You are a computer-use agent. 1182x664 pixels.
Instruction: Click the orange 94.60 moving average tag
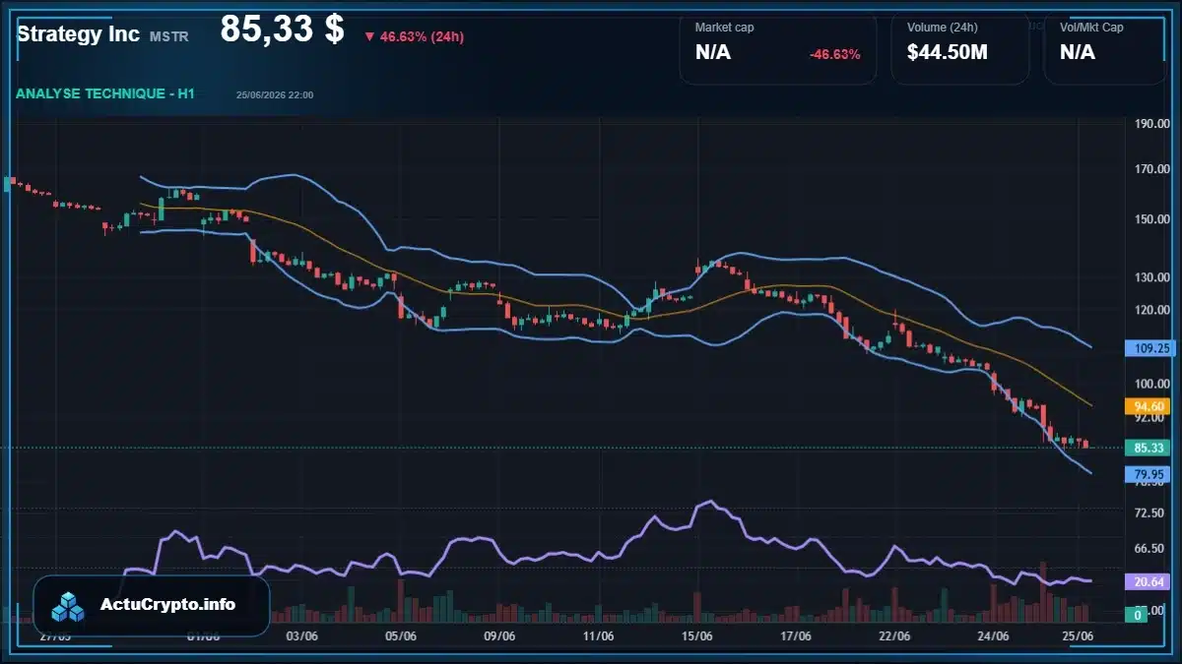point(1149,406)
